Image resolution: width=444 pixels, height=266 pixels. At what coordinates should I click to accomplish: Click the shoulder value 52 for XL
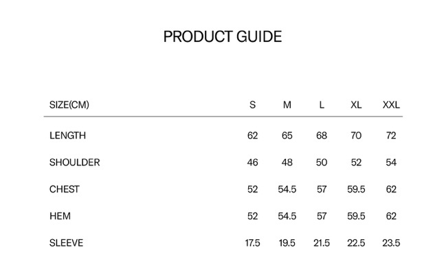(x=356, y=162)
